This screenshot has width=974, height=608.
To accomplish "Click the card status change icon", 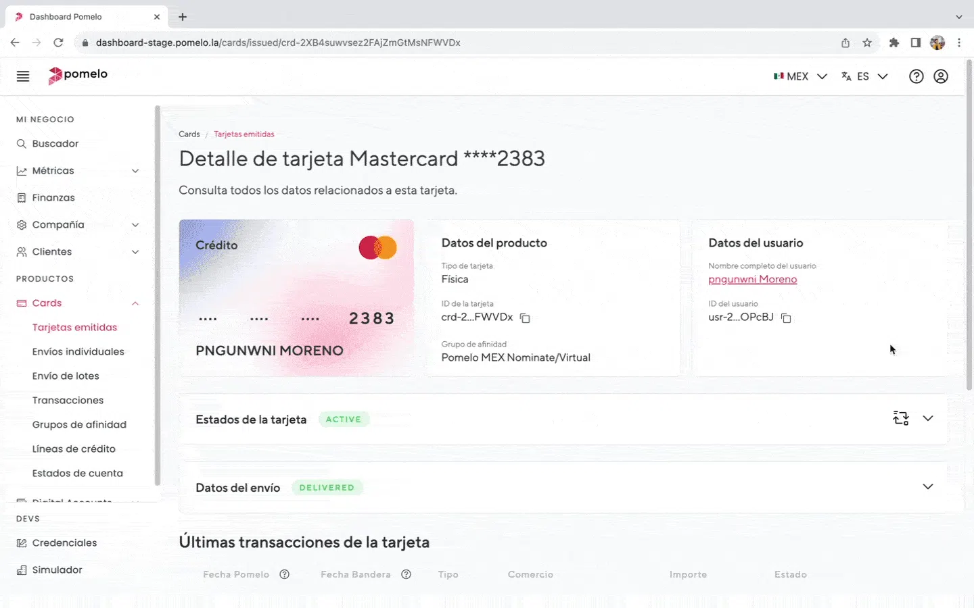I will pos(900,418).
